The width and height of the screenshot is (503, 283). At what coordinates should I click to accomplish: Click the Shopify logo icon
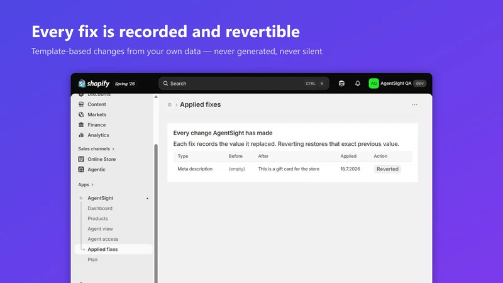coord(82,84)
